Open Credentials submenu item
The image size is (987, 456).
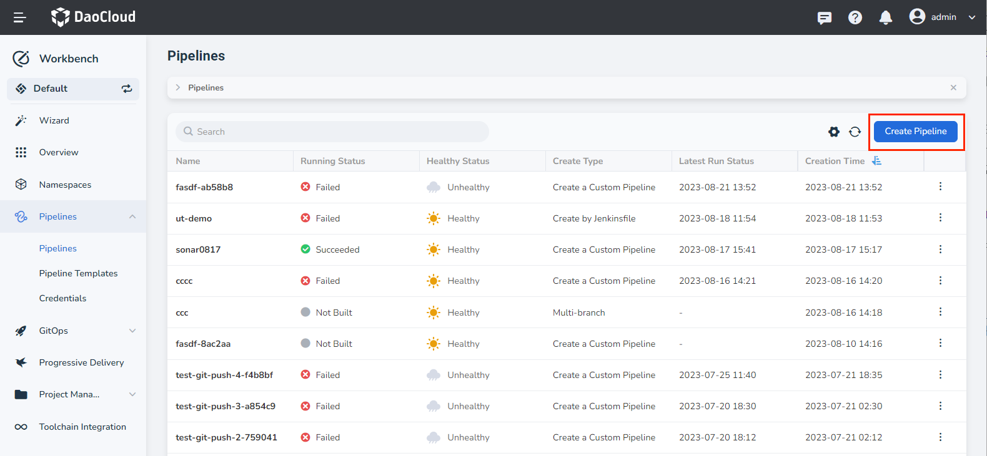[62, 298]
